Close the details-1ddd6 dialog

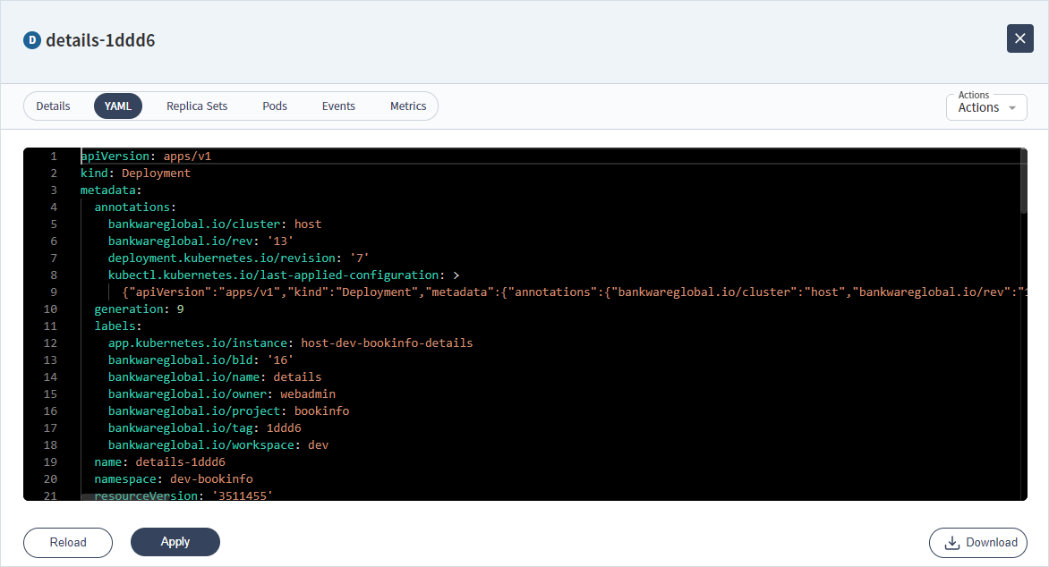[x=1019, y=38]
